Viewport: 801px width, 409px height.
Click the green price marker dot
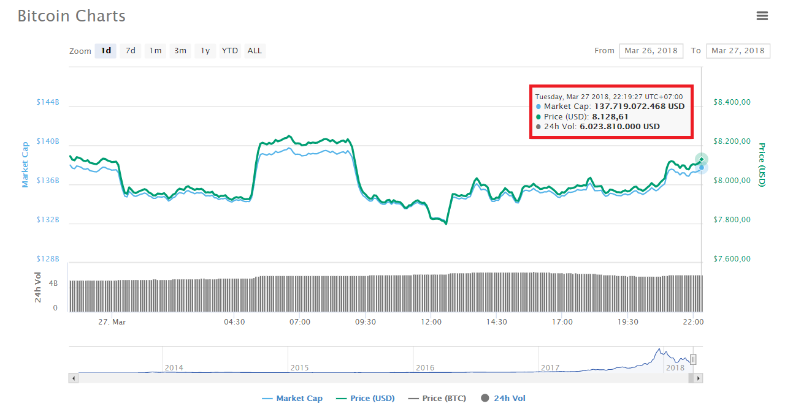702,159
